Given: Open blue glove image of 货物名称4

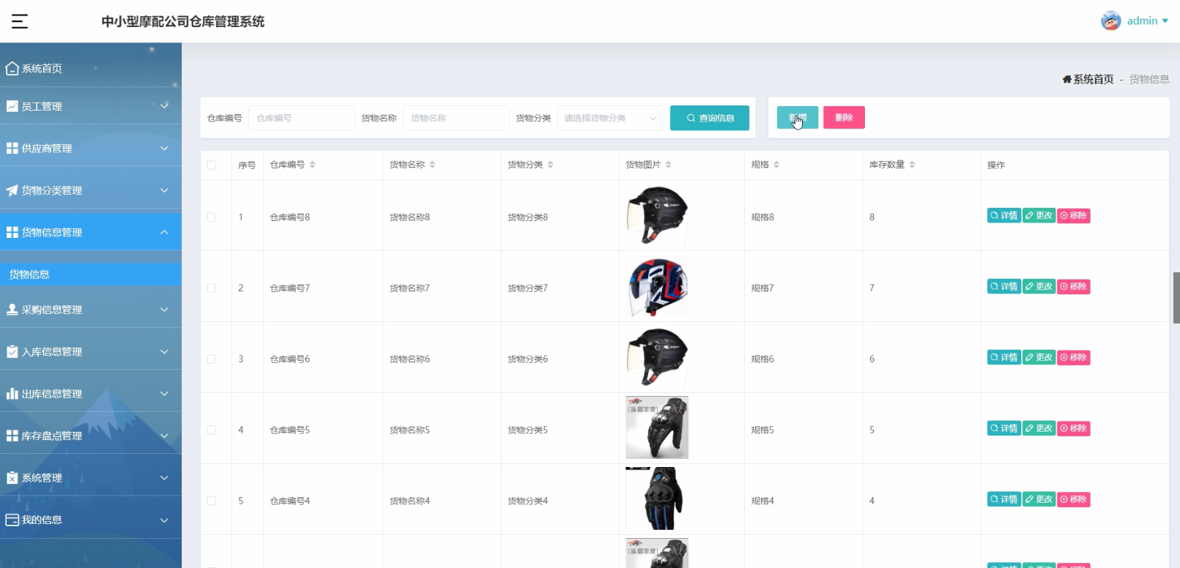Looking at the screenshot, I should pos(657,499).
